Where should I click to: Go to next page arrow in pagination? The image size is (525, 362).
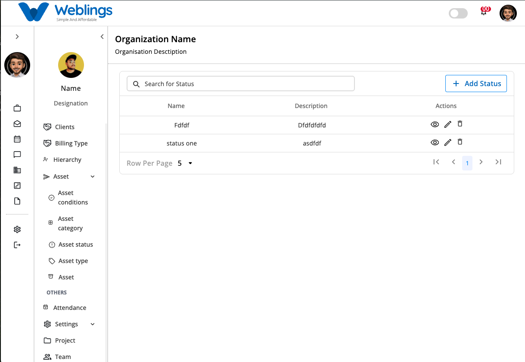pyautogui.click(x=481, y=162)
